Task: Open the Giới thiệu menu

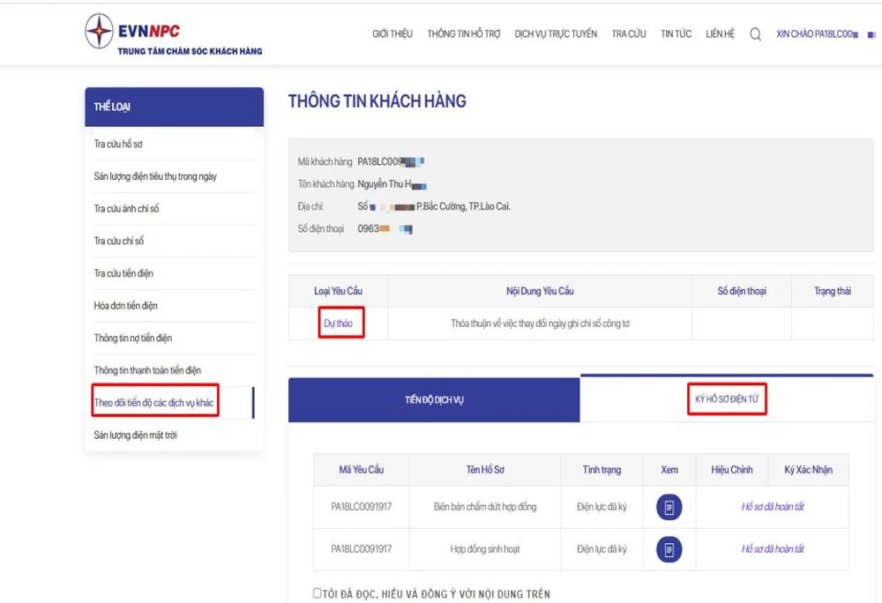Action: (392, 34)
